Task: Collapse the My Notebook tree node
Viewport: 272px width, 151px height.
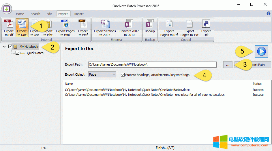Action: click(x=4, y=47)
